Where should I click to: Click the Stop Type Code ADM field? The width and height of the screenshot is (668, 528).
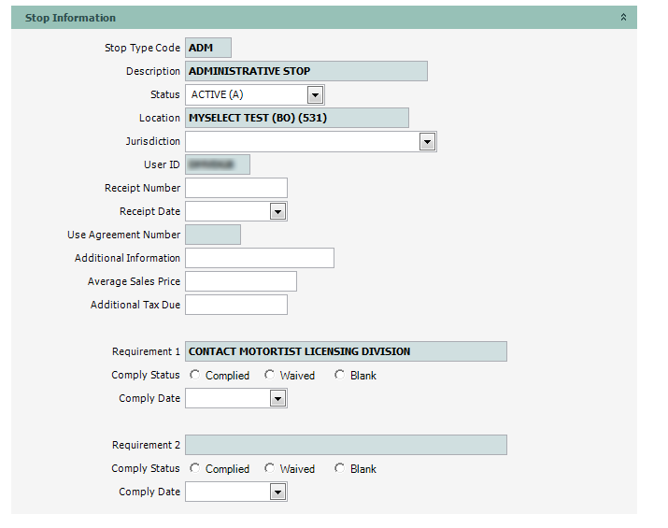point(207,48)
